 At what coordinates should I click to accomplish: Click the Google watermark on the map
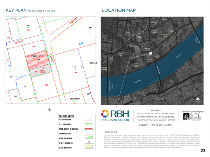pyautogui.click(x=158, y=102)
